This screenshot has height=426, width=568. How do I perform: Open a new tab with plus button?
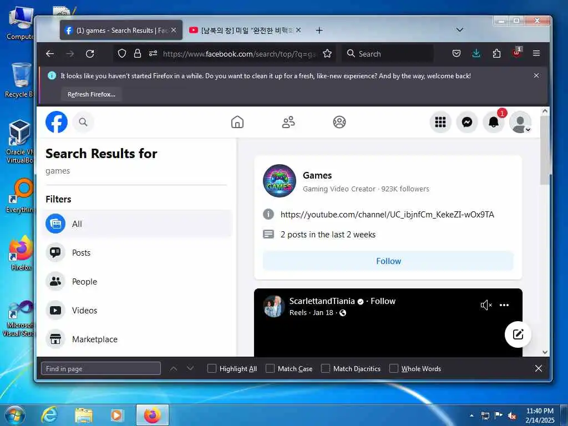pos(319,31)
